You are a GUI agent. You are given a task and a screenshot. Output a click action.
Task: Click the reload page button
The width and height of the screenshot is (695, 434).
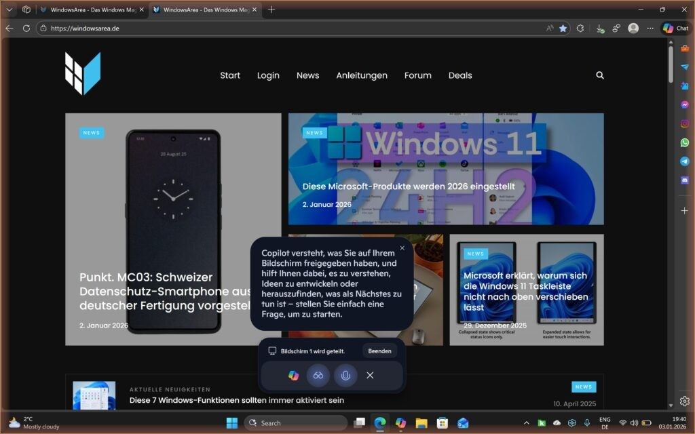pyautogui.click(x=26, y=28)
